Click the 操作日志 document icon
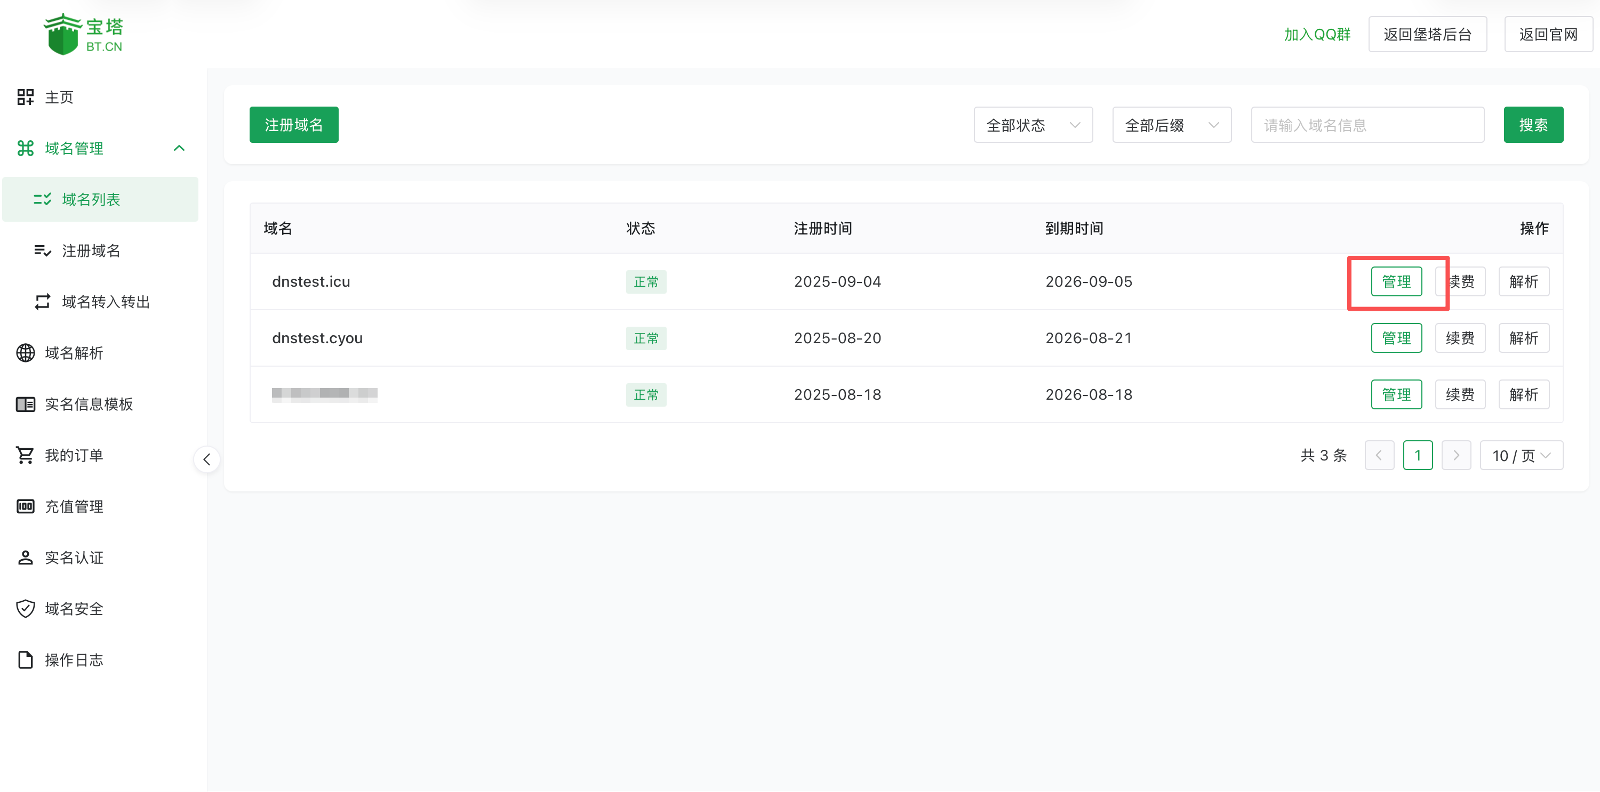1600x792 pixels. (26, 660)
